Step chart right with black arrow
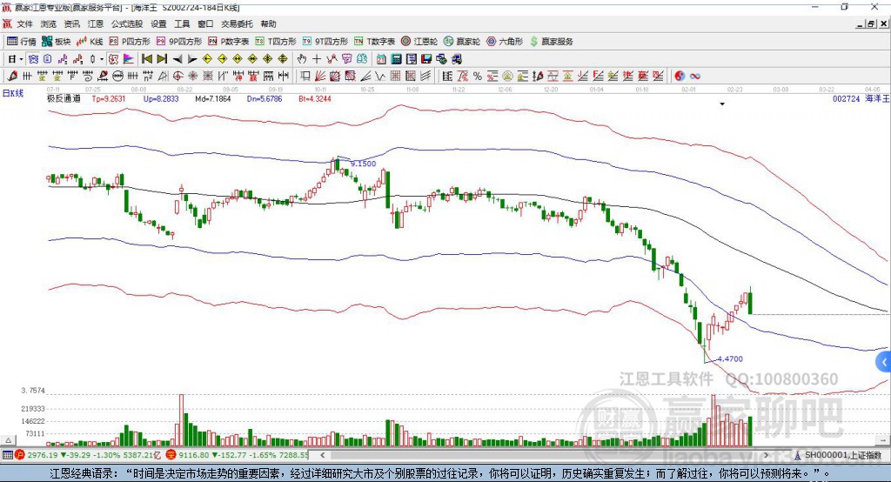The width and height of the screenshot is (891, 482). pyautogui.click(x=192, y=59)
